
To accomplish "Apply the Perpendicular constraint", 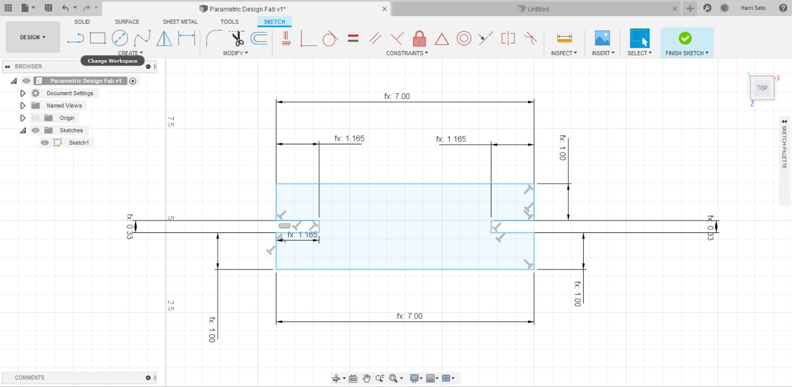I will (397, 38).
